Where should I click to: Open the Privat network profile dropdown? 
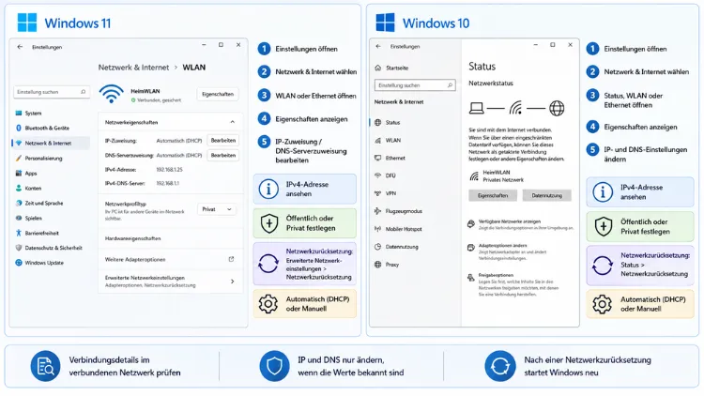click(x=217, y=209)
